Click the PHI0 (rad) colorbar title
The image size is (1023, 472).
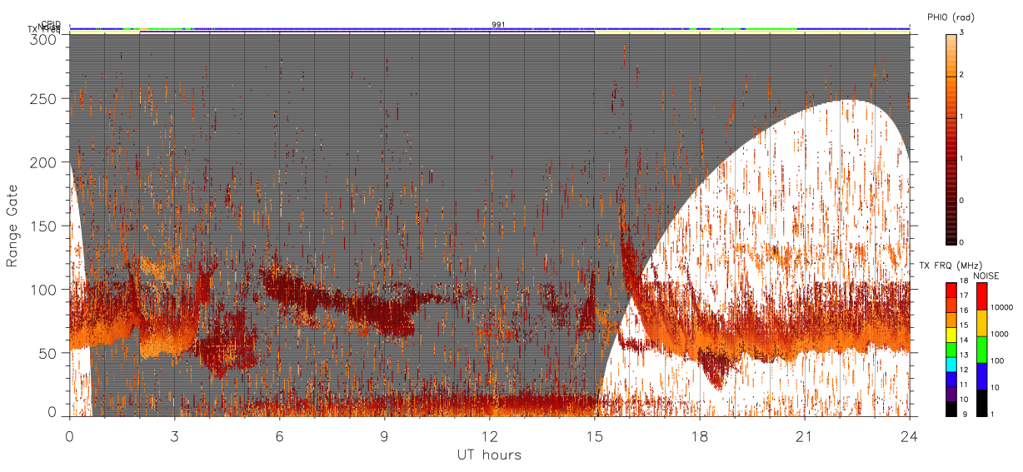click(x=950, y=17)
